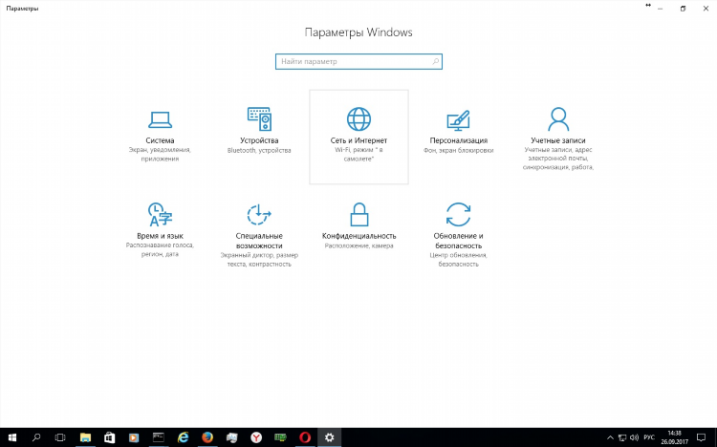
Task: Click the magnifier icon in the search box
Action: (x=435, y=61)
